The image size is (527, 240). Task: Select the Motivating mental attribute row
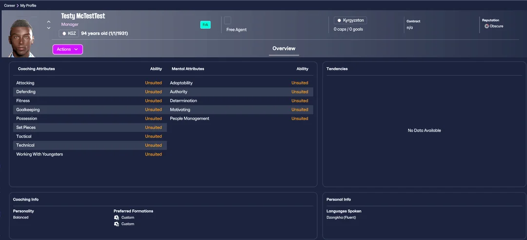pyautogui.click(x=239, y=110)
